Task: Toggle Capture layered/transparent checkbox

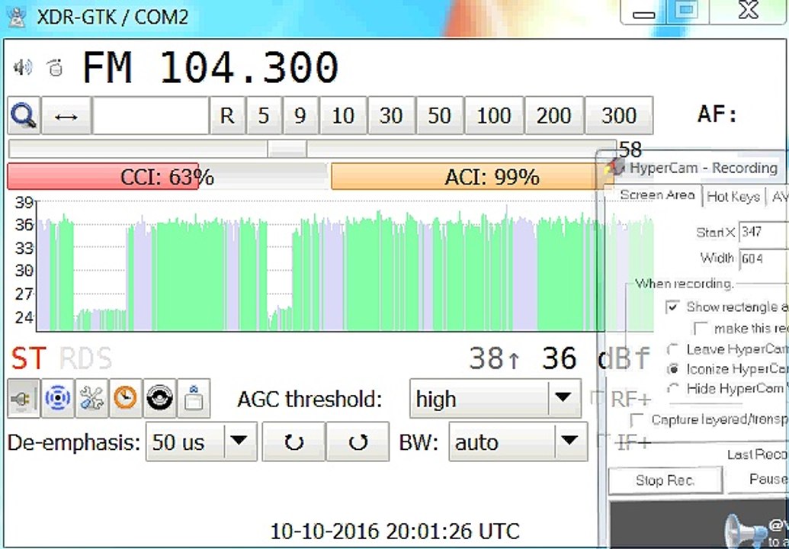Action: pos(637,419)
